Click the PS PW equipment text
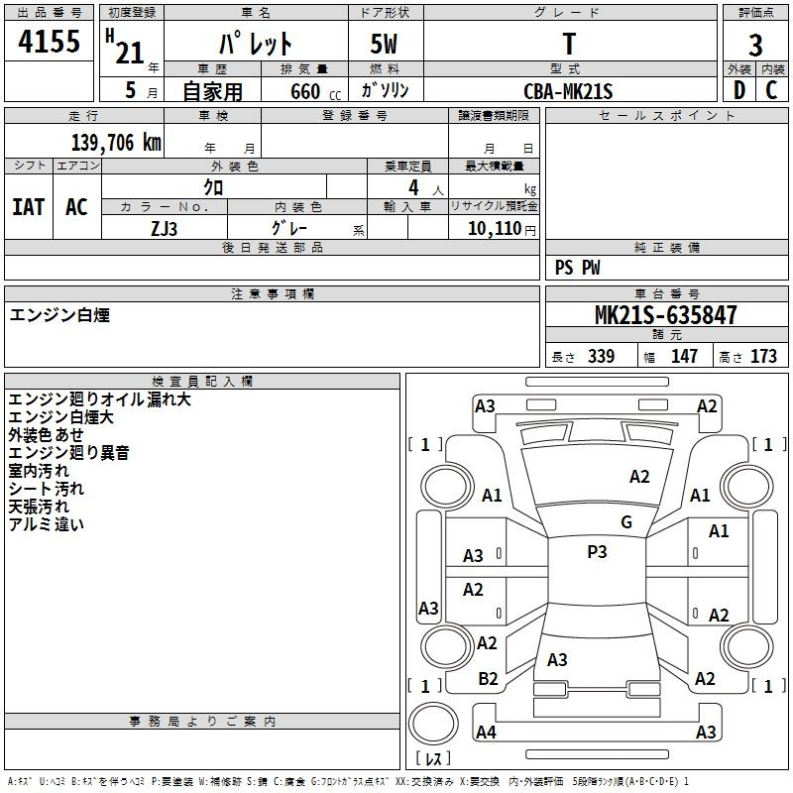 click(577, 267)
